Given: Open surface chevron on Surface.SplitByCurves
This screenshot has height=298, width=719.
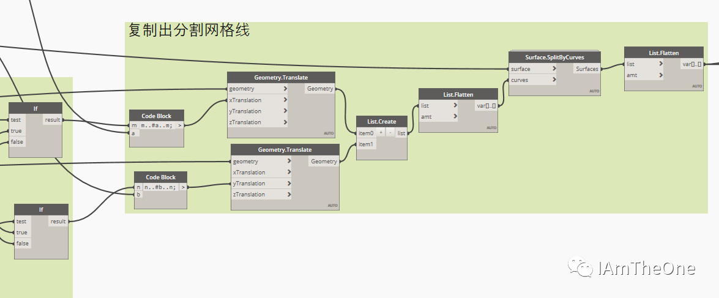Looking at the screenshot, I should (x=554, y=69).
